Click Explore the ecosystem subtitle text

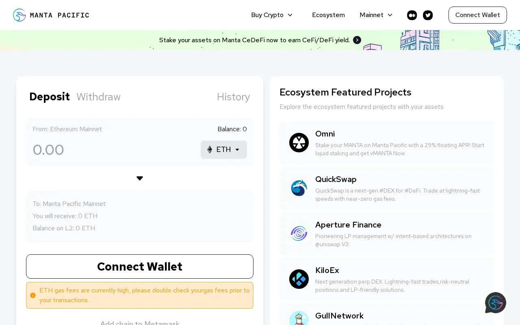[x=362, y=107]
